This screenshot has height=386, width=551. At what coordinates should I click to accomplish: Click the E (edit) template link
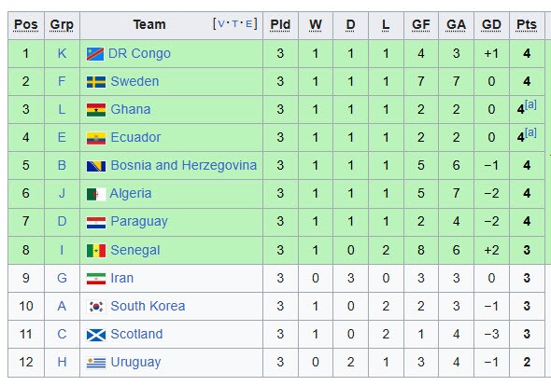pyautogui.click(x=248, y=24)
